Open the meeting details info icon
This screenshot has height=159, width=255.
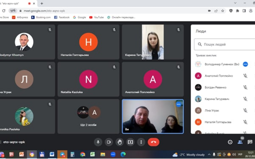[x=230, y=142]
